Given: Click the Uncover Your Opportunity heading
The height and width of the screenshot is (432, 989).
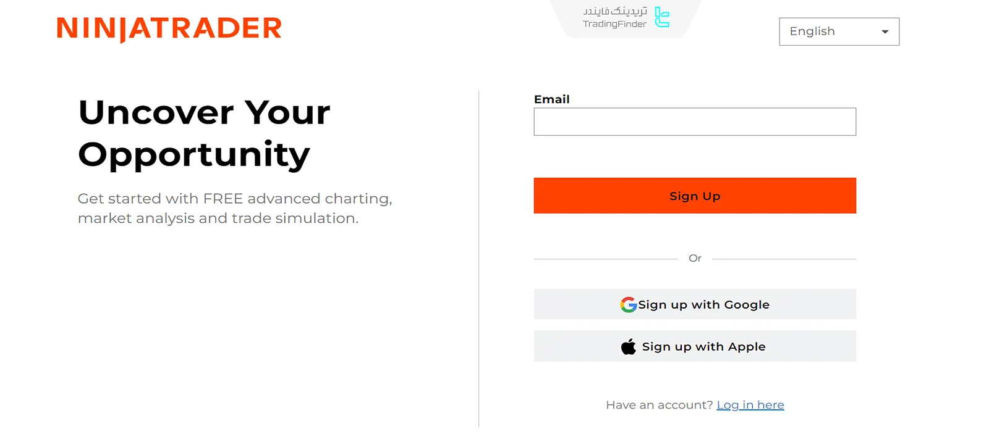Looking at the screenshot, I should pos(204,133).
